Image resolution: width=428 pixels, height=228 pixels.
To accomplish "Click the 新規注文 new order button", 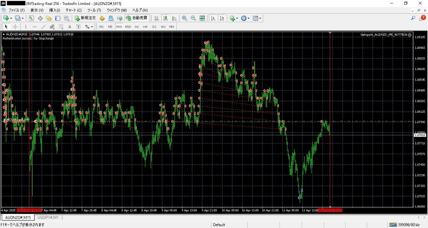I will (85, 18).
